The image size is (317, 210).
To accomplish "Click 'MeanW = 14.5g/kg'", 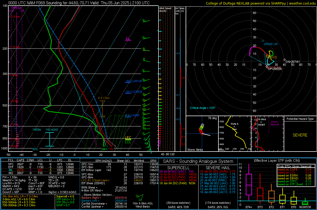I will coord(14,180).
